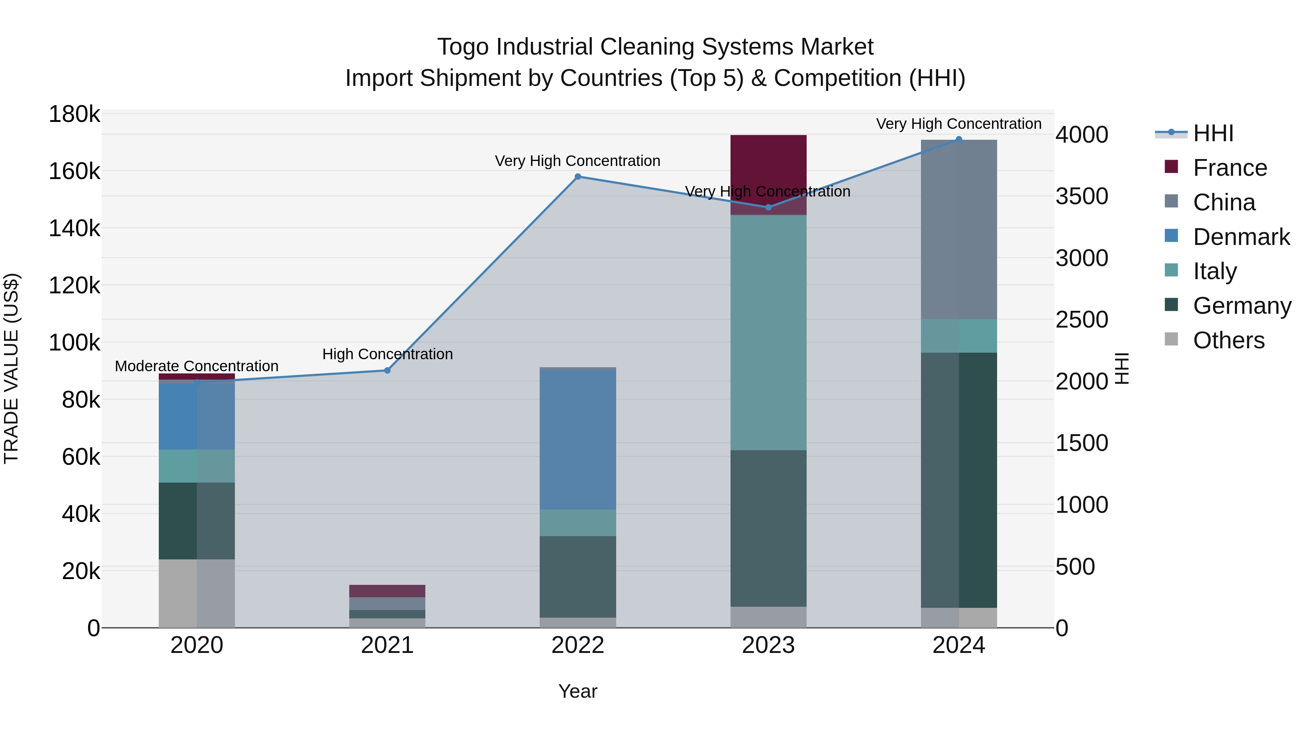Click 'Very High Concentration' label above 2022
The height and width of the screenshot is (737, 1311).
(578, 161)
